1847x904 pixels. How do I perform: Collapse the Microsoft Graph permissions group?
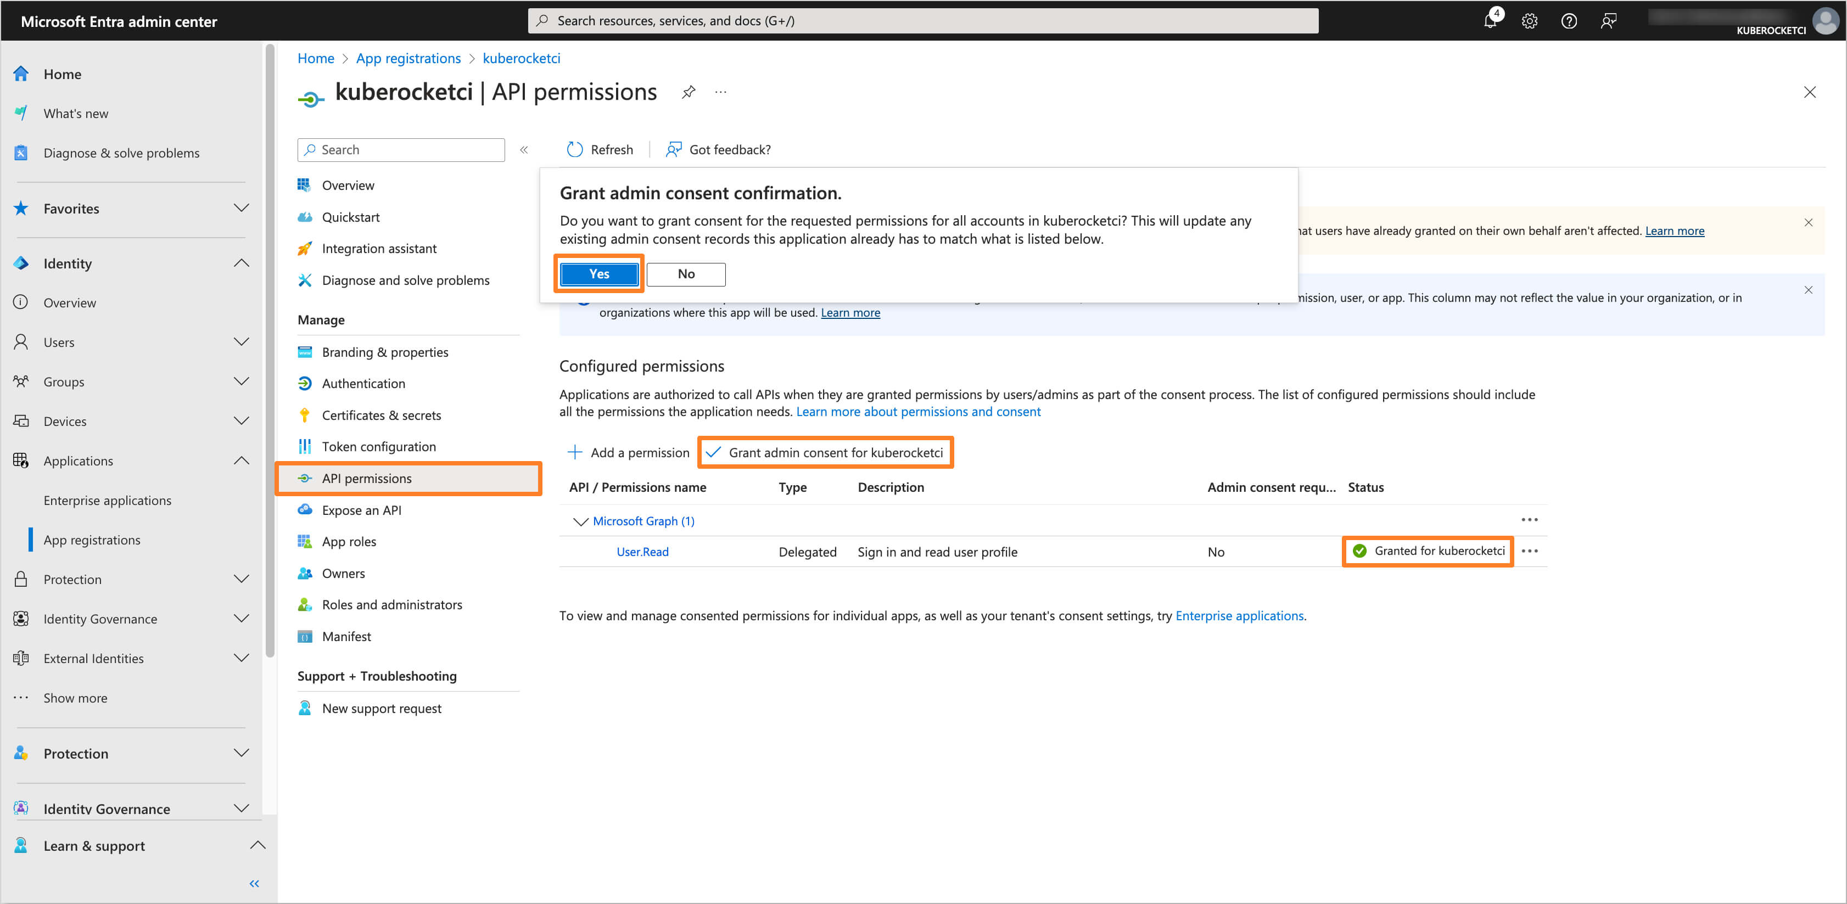(581, 521)
